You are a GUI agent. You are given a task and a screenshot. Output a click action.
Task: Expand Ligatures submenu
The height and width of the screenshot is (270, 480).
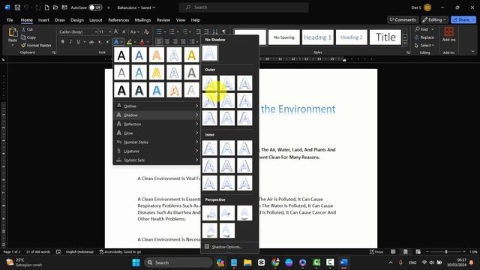(x=157, y=151)
